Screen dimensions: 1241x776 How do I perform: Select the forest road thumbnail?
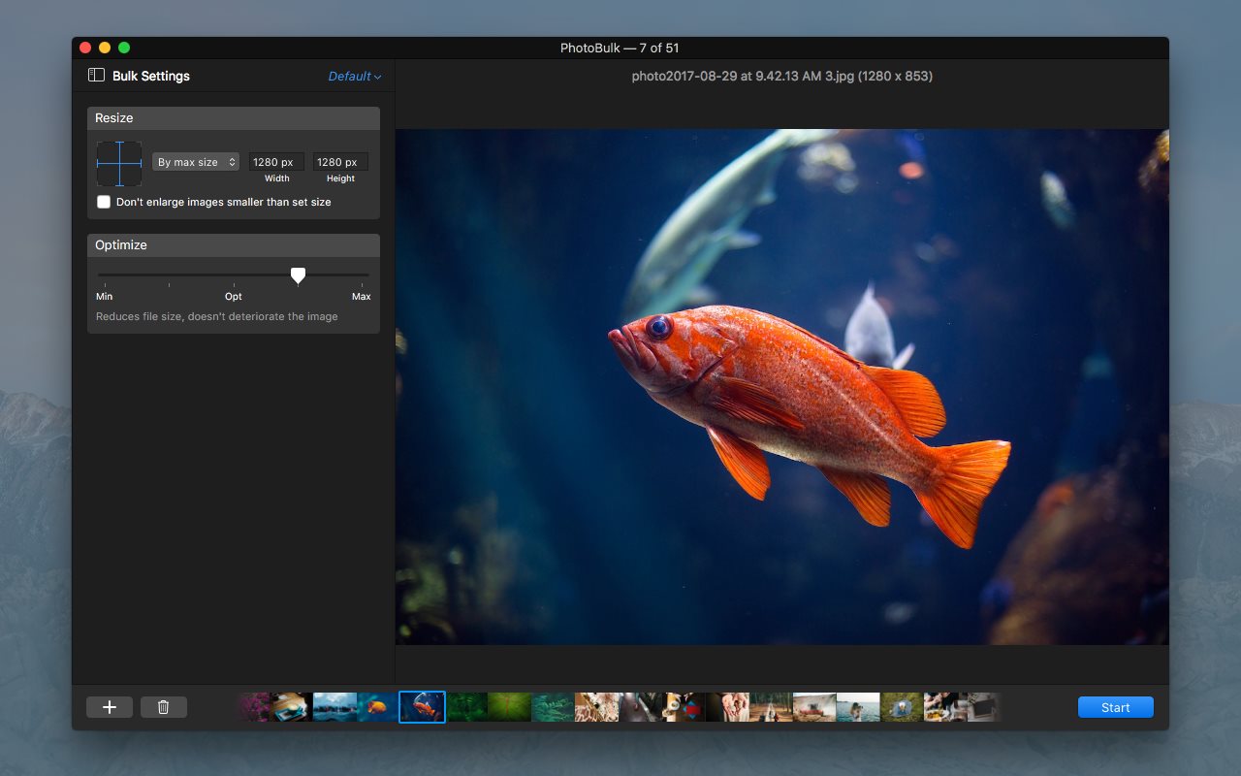[771, 707]
